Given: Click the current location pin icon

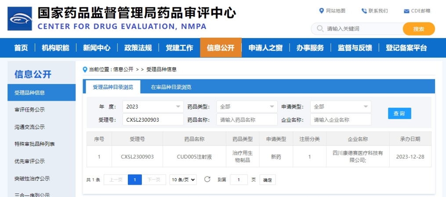Looking at the screenshot, I should point(85,69).
